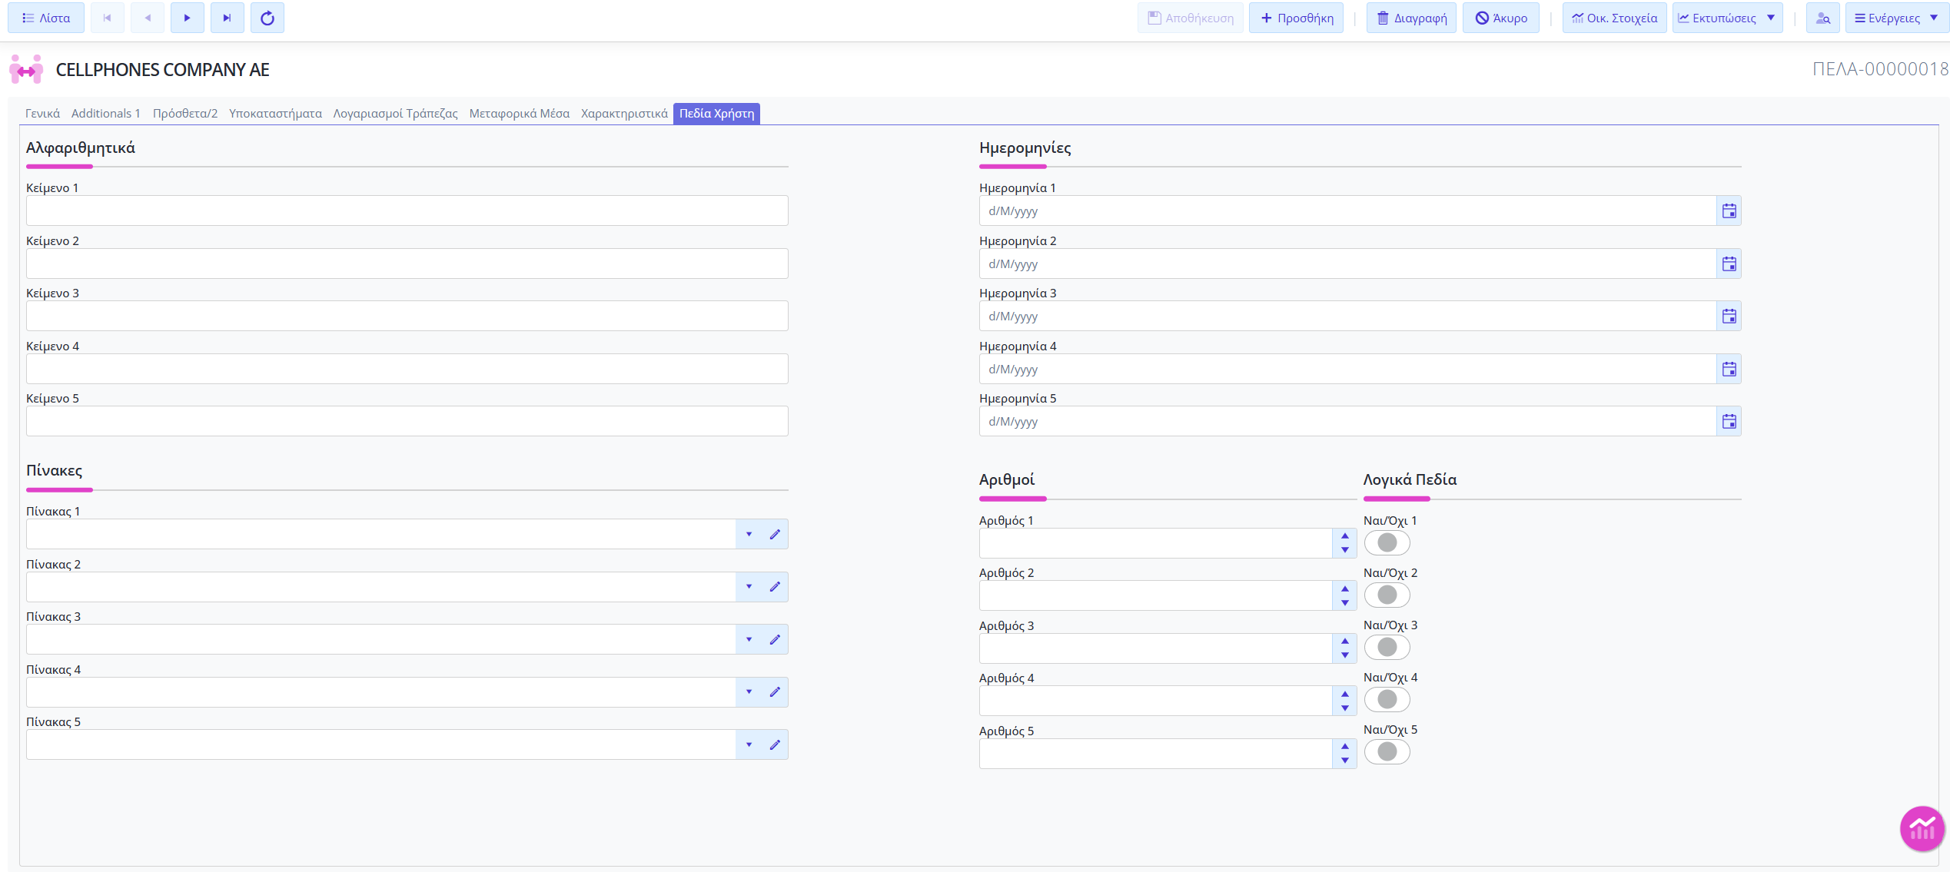The width and height of the screenshot is (1950, 872).
Task: Select the Μεταφορικά Μέσα tab
Action: pyautogui.click(x=520, y=114)
